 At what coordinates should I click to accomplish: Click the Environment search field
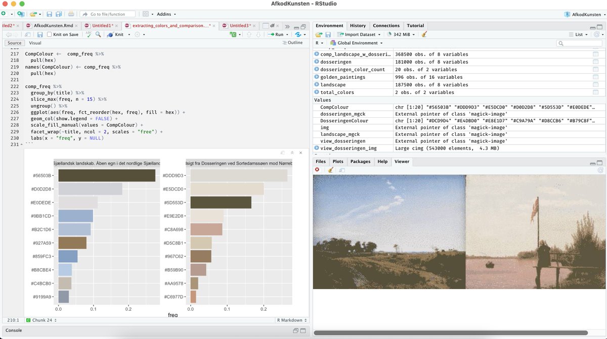click(580, 43)
